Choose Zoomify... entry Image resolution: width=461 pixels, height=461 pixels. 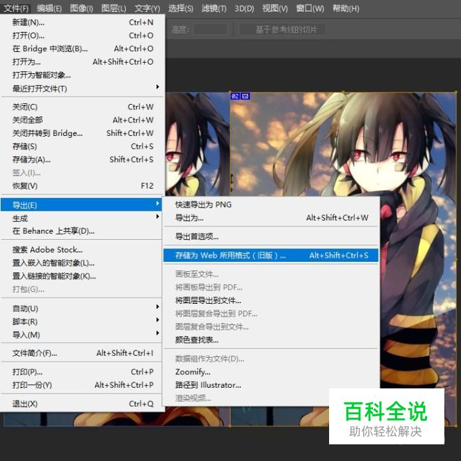(x=271, y=372)
